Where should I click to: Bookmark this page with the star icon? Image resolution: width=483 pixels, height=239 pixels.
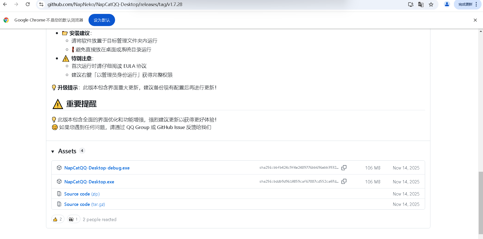coord(431,4)
